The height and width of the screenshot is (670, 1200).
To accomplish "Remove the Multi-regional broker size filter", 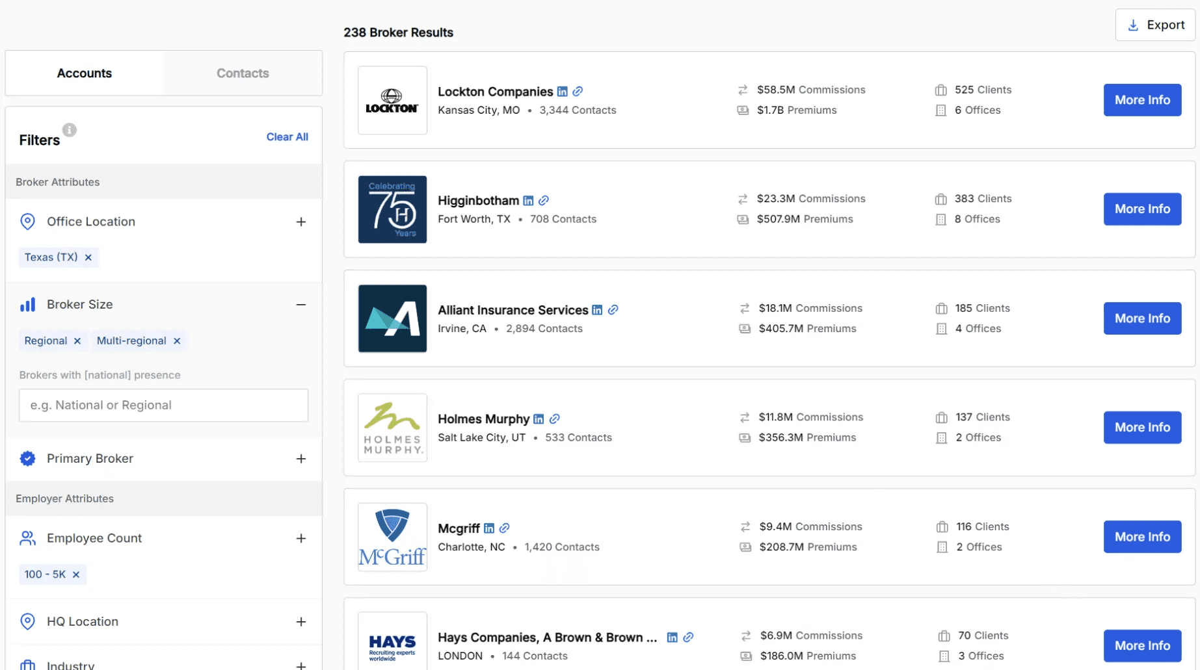I will tap(176, 341).
